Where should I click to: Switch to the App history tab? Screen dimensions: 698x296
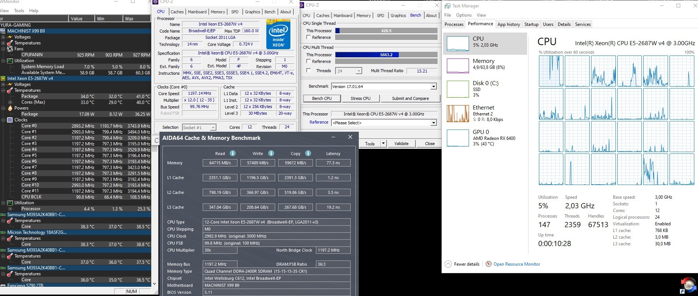pyautogui.click(x=509, y=24)
